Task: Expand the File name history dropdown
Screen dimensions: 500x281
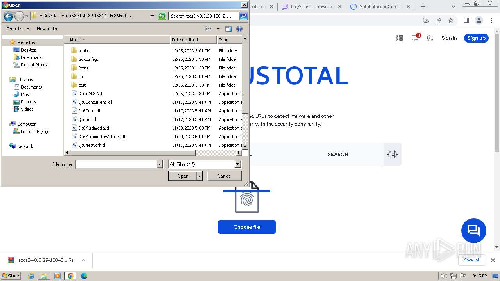Action: pos(159,164)
